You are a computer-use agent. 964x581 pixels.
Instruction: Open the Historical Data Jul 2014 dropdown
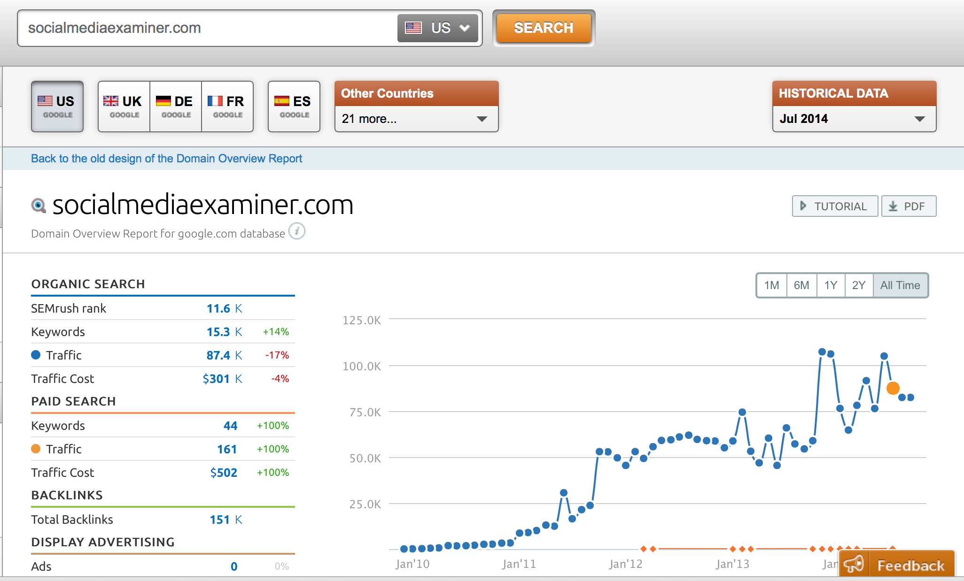[854, 119]
